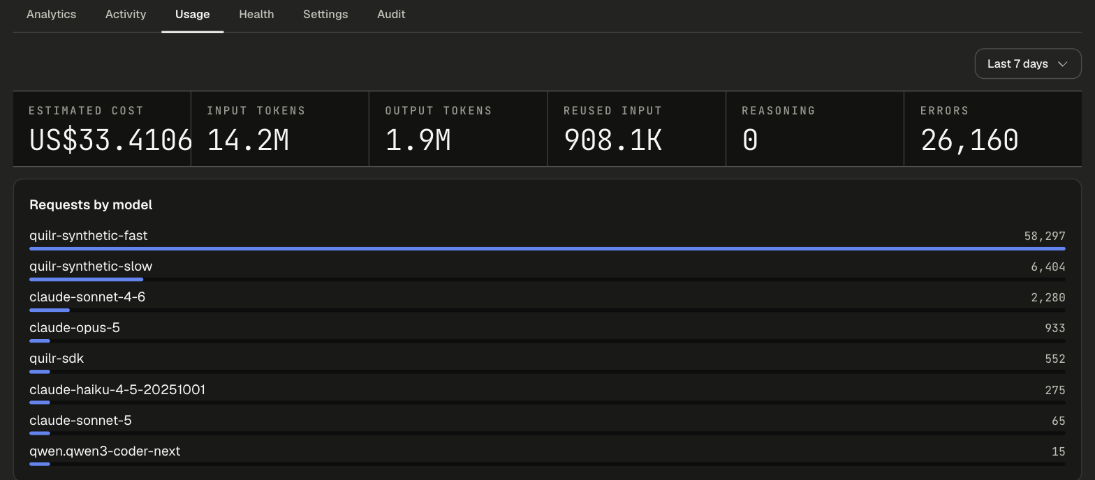
Task: Select the claude-sonnet-5 model row
Action: click(x=547, y=423)
